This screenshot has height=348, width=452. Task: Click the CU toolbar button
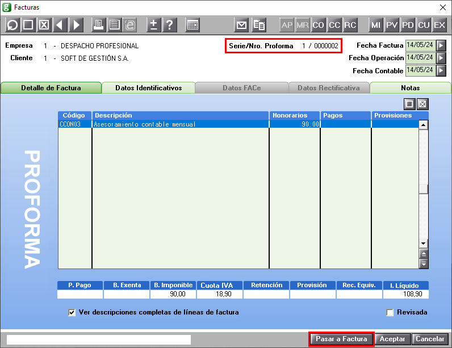424,25
